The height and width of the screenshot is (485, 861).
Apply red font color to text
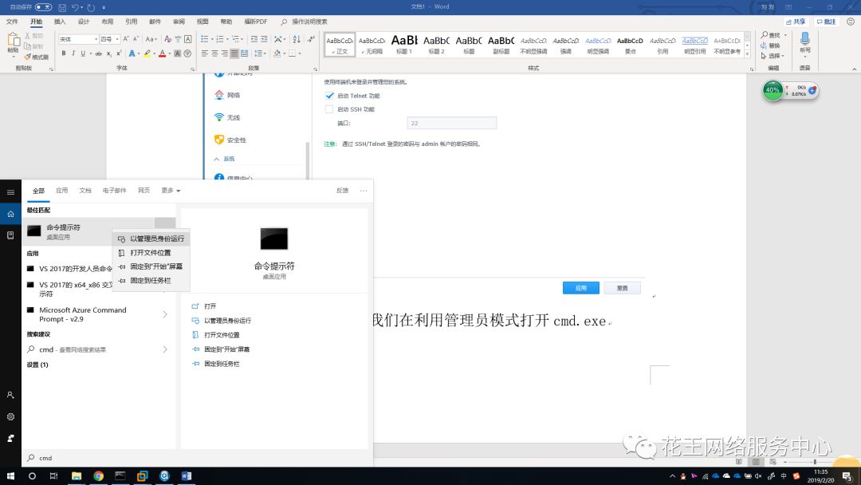pos(162,53)
